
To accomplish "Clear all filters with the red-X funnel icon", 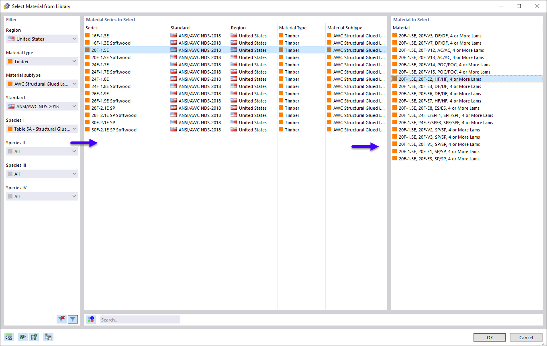I will click(x=61, y=319).
